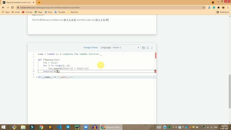Bookmark this page with star icon
Image resolution: width=231 pixels, height=130 pixels.
coord(204,8)
